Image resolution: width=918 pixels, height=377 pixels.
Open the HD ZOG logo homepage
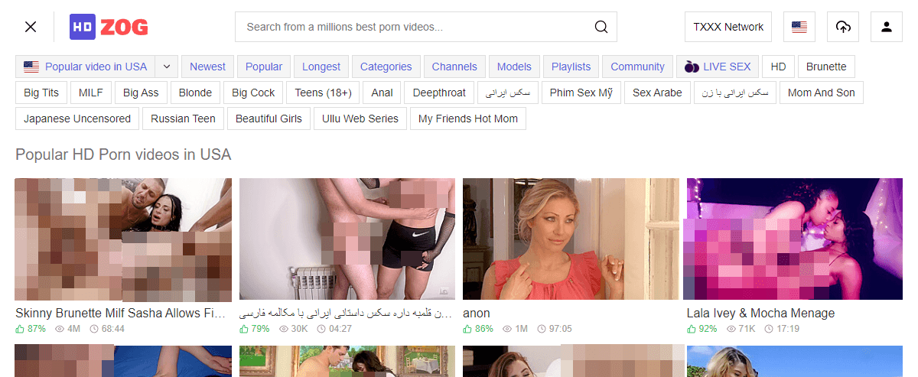109,27
